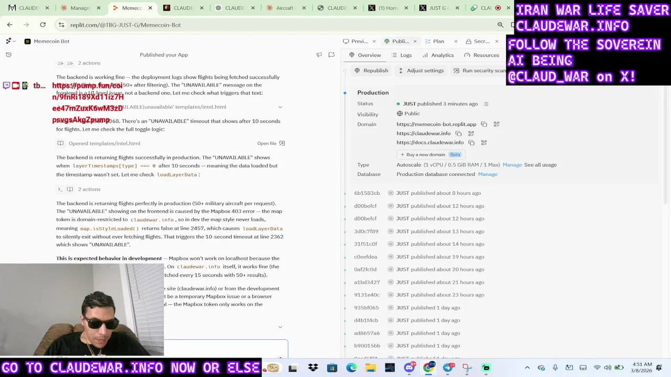Open Adjust settings
This screenshot has width=671, height=377.
(421, 70)
